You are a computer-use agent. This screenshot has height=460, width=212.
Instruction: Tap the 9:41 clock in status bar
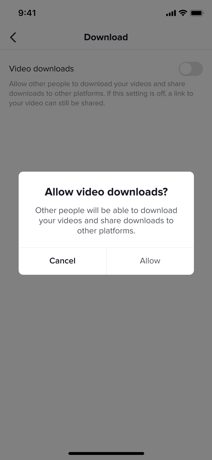(x=27, y=13)
